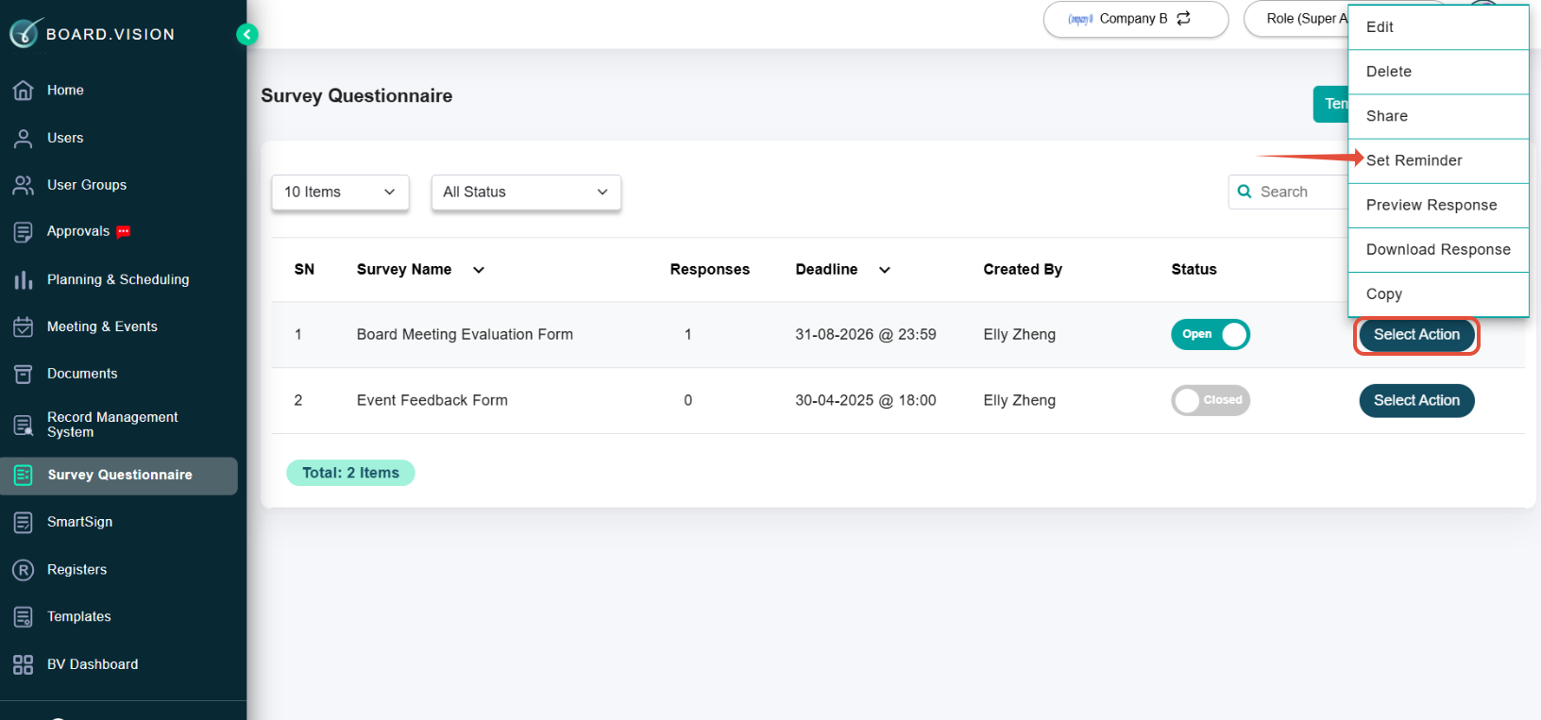Click the SmartSign icon
Image resolution: width=1541 pixels, height=720 pixels.
click(24, 522)
